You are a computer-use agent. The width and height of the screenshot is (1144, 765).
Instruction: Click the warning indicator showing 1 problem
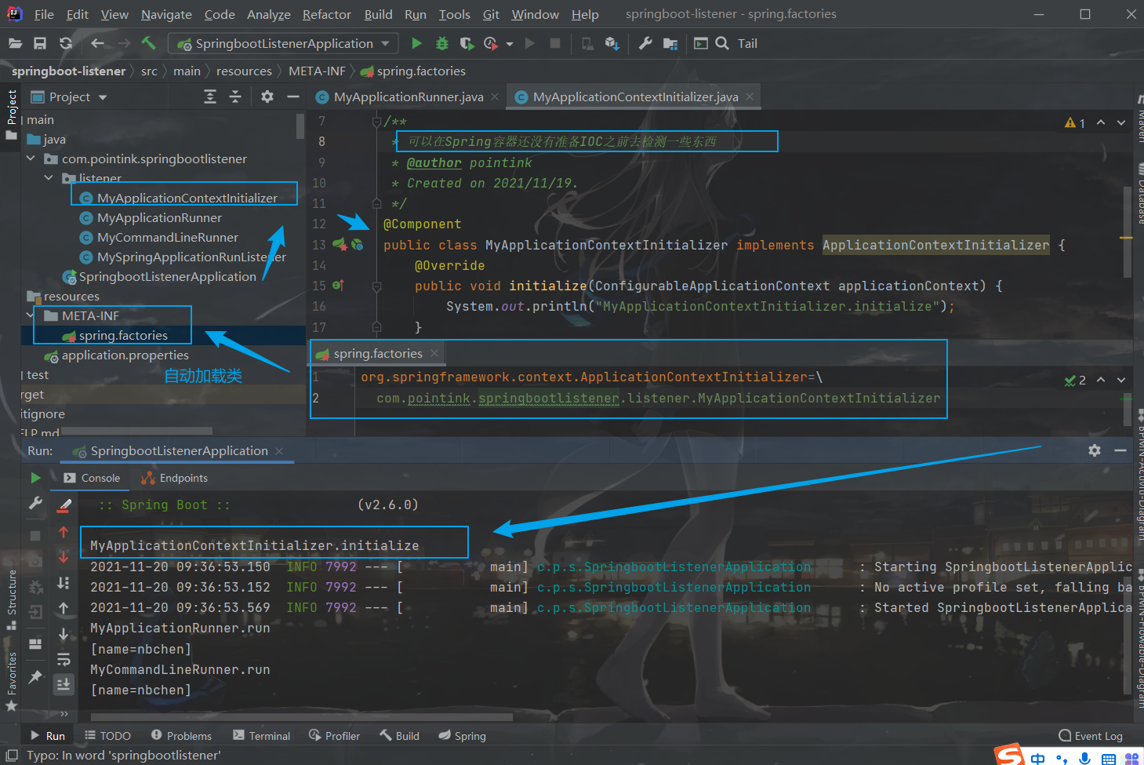point(1075,122)
